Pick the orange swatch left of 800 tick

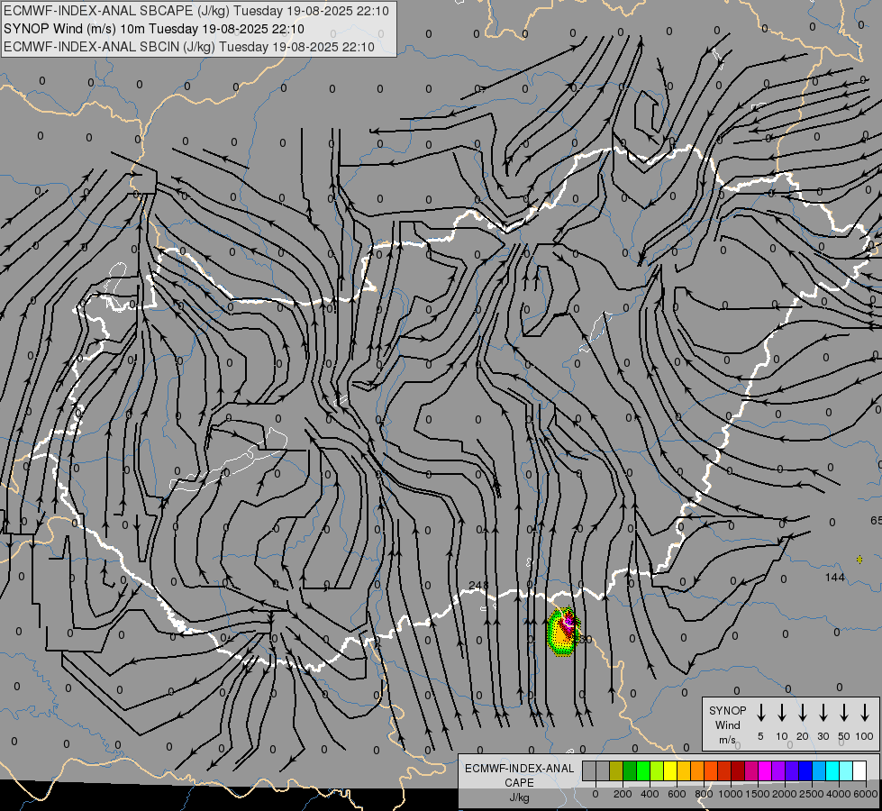click(x=697, y=770)
